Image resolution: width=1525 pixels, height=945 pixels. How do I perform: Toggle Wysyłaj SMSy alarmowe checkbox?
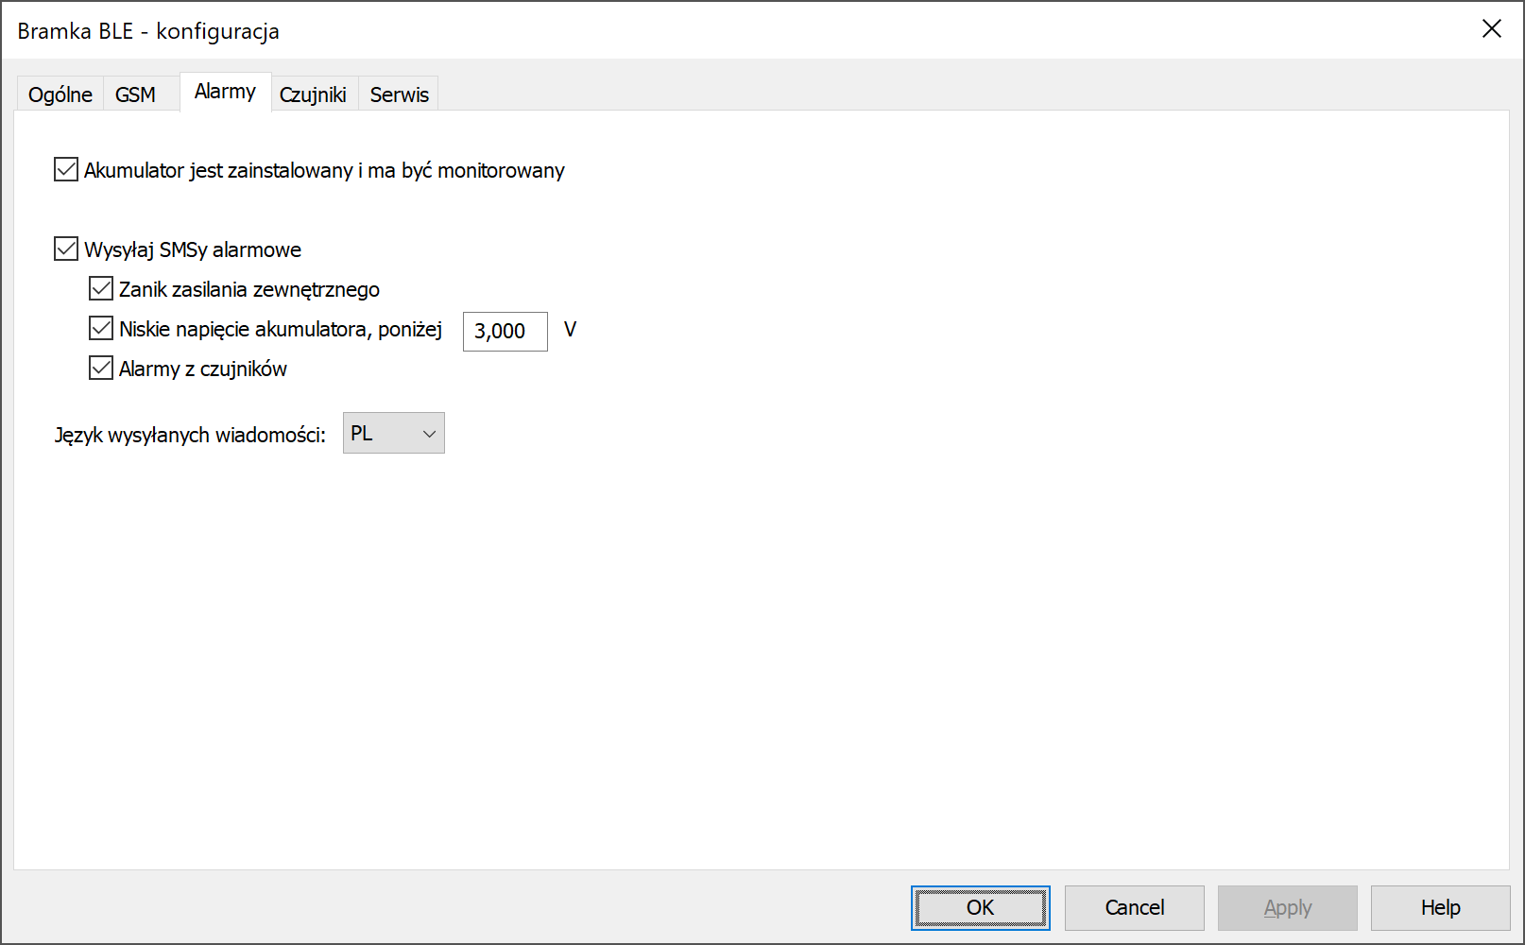(66, 249)
